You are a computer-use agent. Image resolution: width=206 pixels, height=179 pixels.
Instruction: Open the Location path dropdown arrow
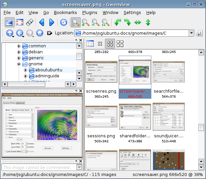tap(191, 33)
